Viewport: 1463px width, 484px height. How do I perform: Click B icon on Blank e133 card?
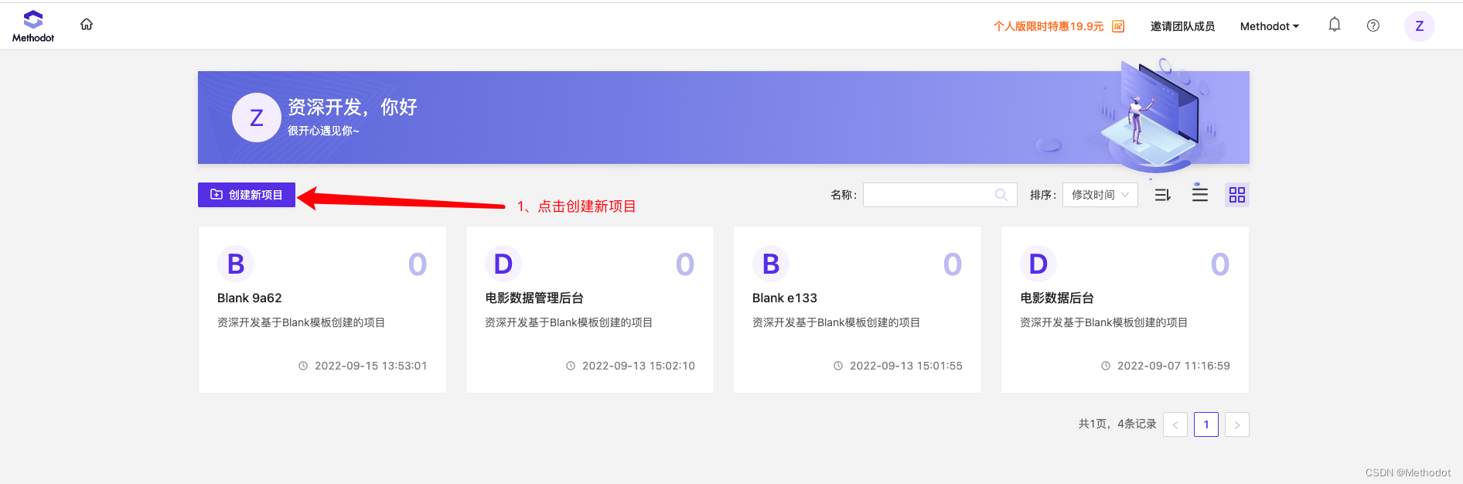[771, 264]
